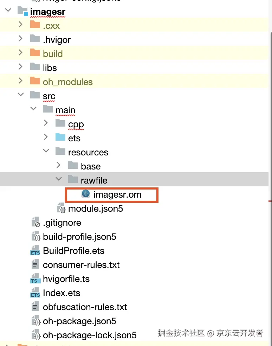The image size is (272, 346).
Task: Select obfuscation-rules.txt file
Action: coord(85,307)
